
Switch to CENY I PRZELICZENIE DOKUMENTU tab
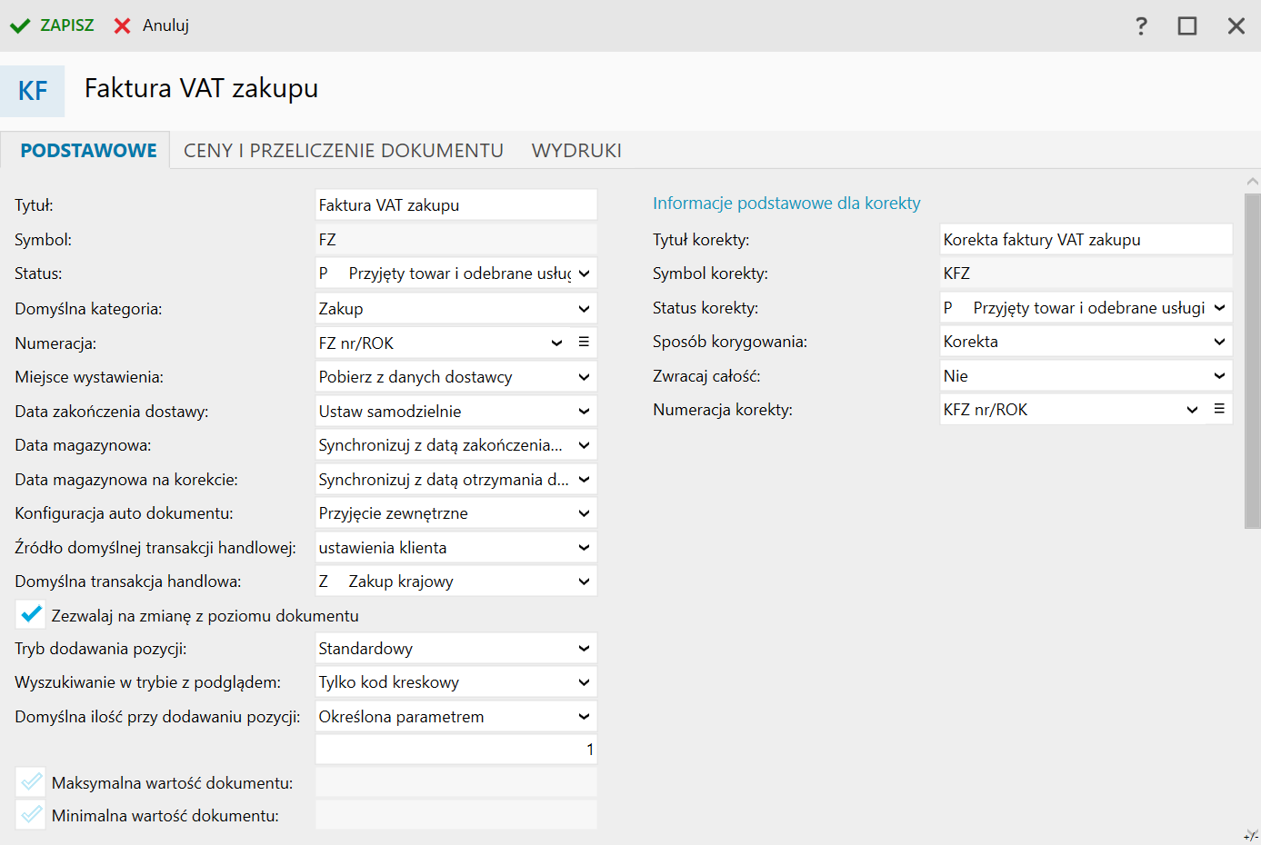pos(343,151)
